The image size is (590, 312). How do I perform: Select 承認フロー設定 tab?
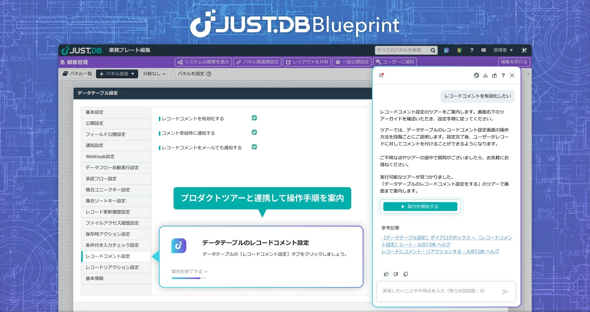pos(116,179)
